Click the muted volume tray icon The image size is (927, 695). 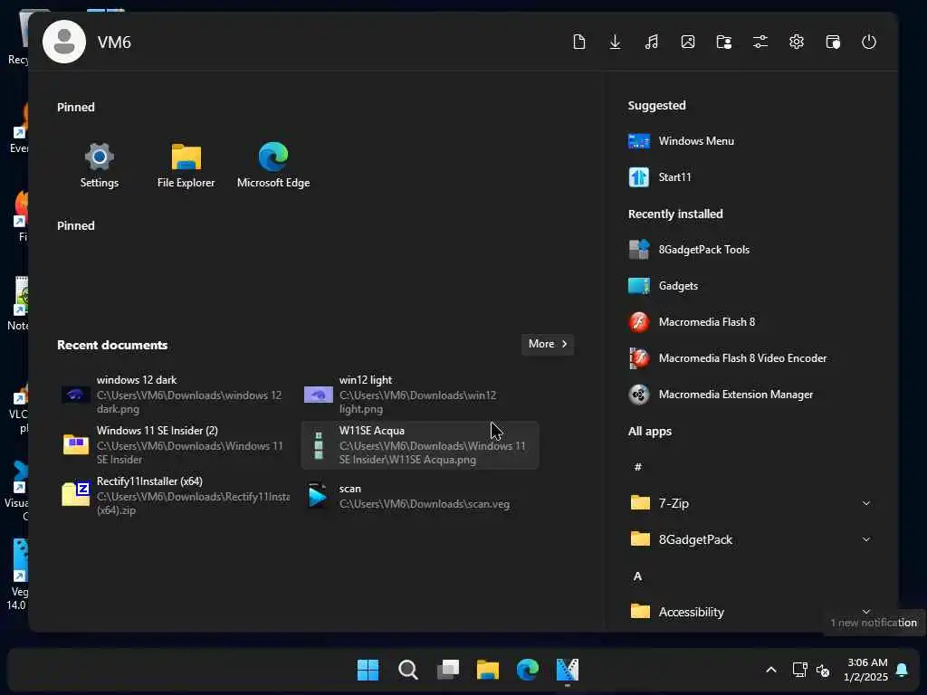822,671
